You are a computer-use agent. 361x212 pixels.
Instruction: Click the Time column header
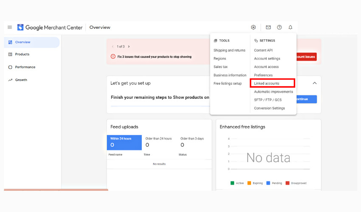click(x=147, y=155)
